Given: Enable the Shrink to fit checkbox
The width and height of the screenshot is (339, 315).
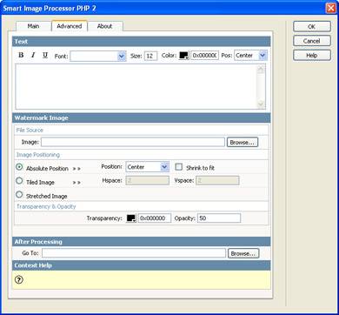Looking at the screenshot, I should pos(179,167).
